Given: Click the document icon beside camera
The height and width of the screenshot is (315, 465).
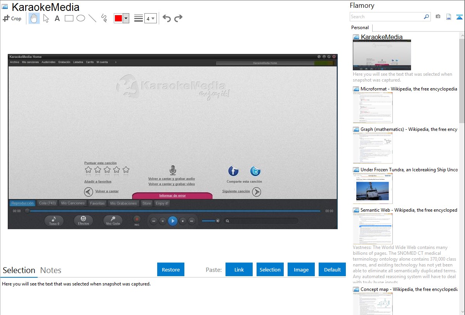Looking at the screenshot, I should pos(449,17).
